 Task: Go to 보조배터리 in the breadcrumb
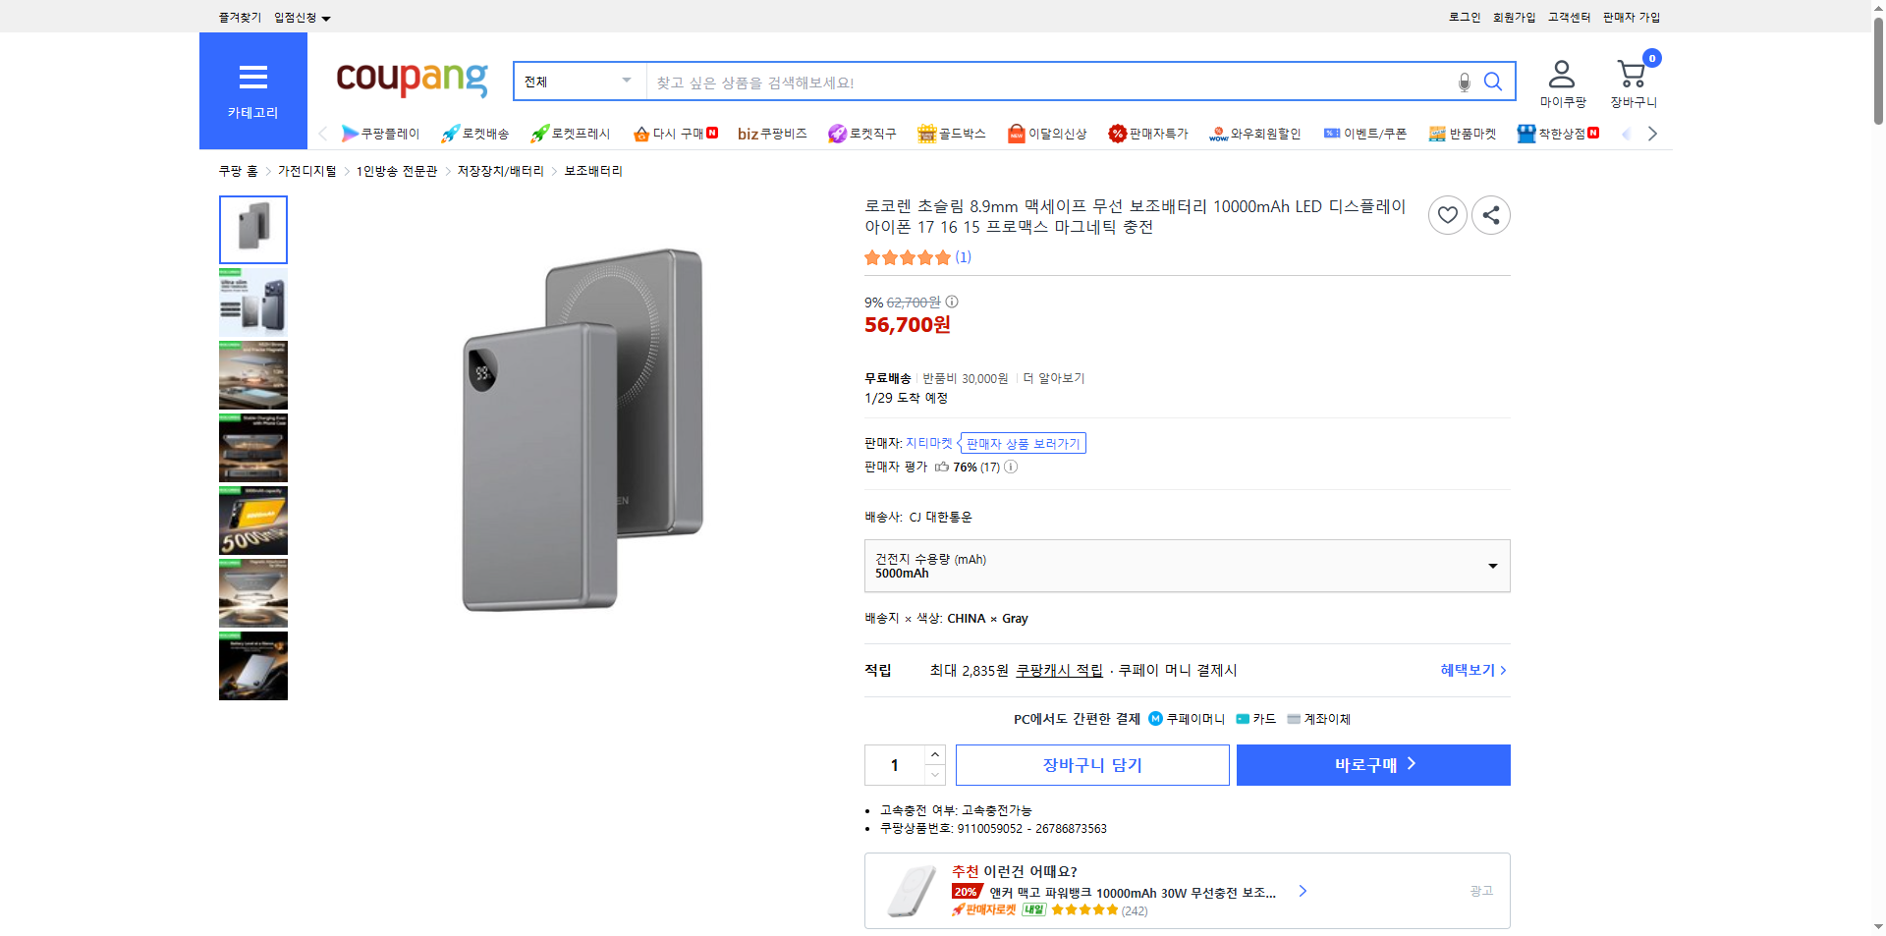tap(591, 170)
